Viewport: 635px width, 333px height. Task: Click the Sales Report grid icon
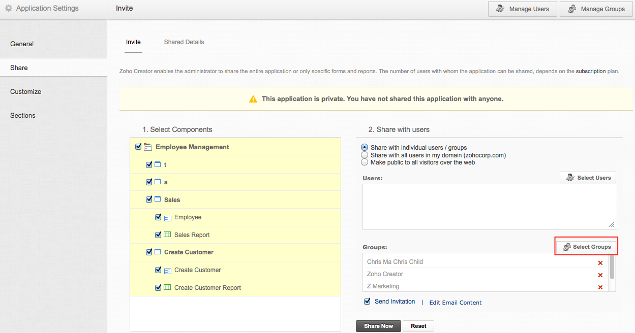click(x=167, y=235)
